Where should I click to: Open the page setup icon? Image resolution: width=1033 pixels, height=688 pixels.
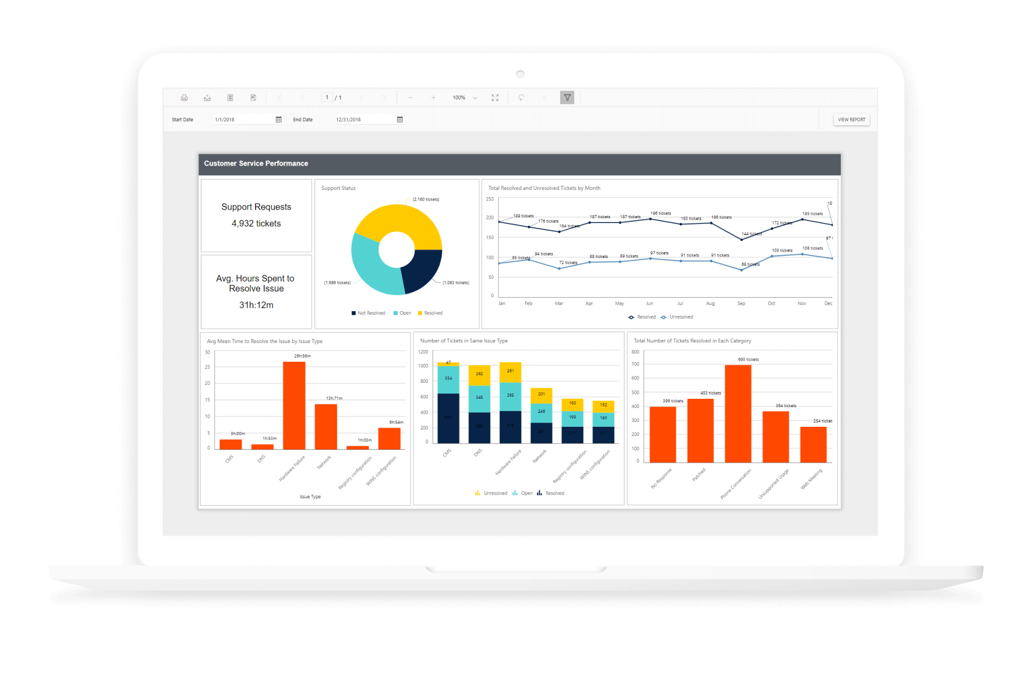(253, 98)
